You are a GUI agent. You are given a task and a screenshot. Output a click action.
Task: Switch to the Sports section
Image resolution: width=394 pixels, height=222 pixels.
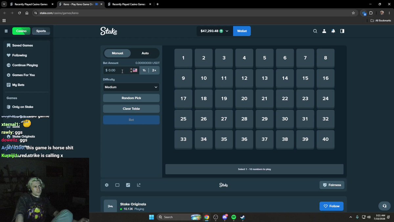tap(41, 31)
